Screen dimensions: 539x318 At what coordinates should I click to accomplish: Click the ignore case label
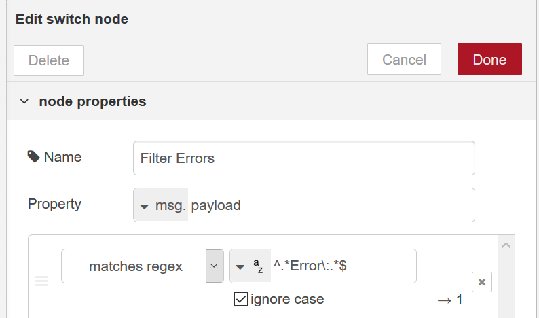(x=287, y=300)
